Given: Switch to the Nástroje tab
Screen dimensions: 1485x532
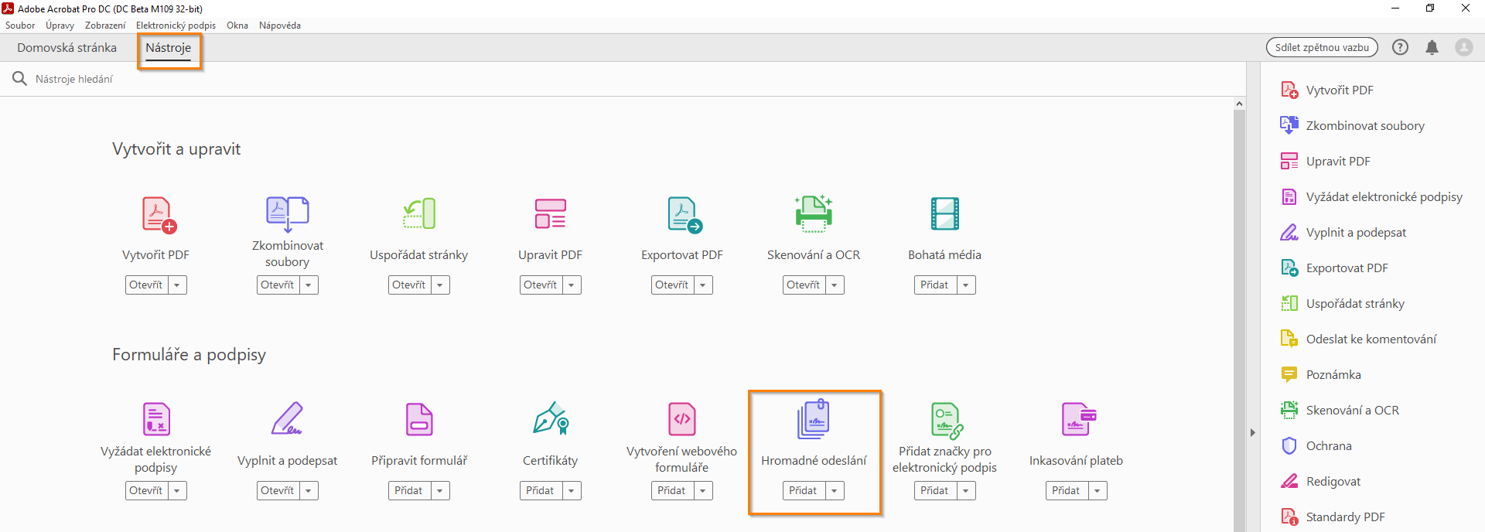Looking at the screenshot, I should pyautogui.click(x=169, y=48).
